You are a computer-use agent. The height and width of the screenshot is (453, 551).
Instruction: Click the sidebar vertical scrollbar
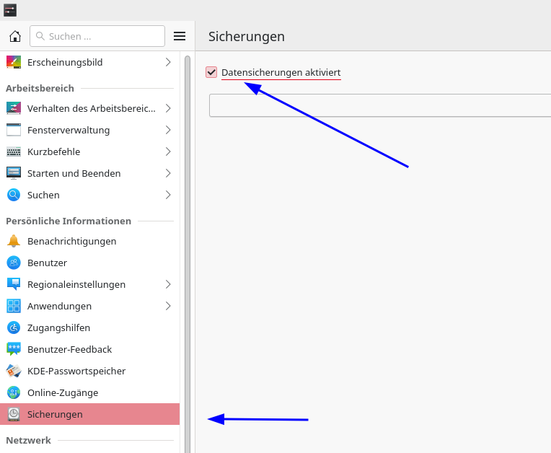point(188,253)
